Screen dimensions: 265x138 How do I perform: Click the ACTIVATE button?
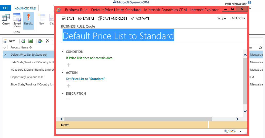(x=140, y=18)
